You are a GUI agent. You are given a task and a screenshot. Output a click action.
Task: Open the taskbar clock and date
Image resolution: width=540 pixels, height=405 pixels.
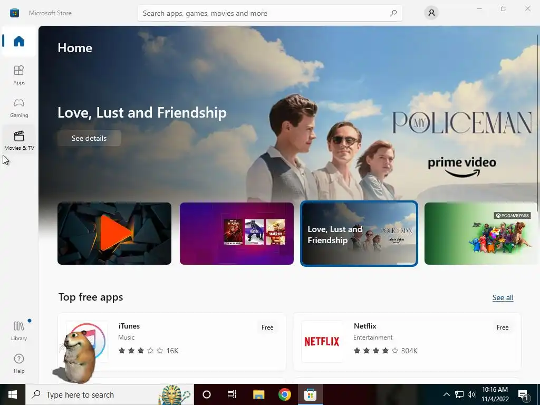pyautogui.click(x=495, y=394)
